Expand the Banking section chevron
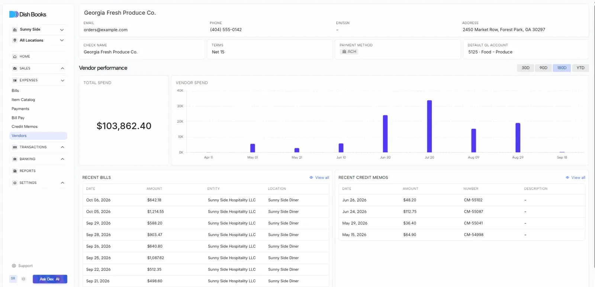 [62, 159]
